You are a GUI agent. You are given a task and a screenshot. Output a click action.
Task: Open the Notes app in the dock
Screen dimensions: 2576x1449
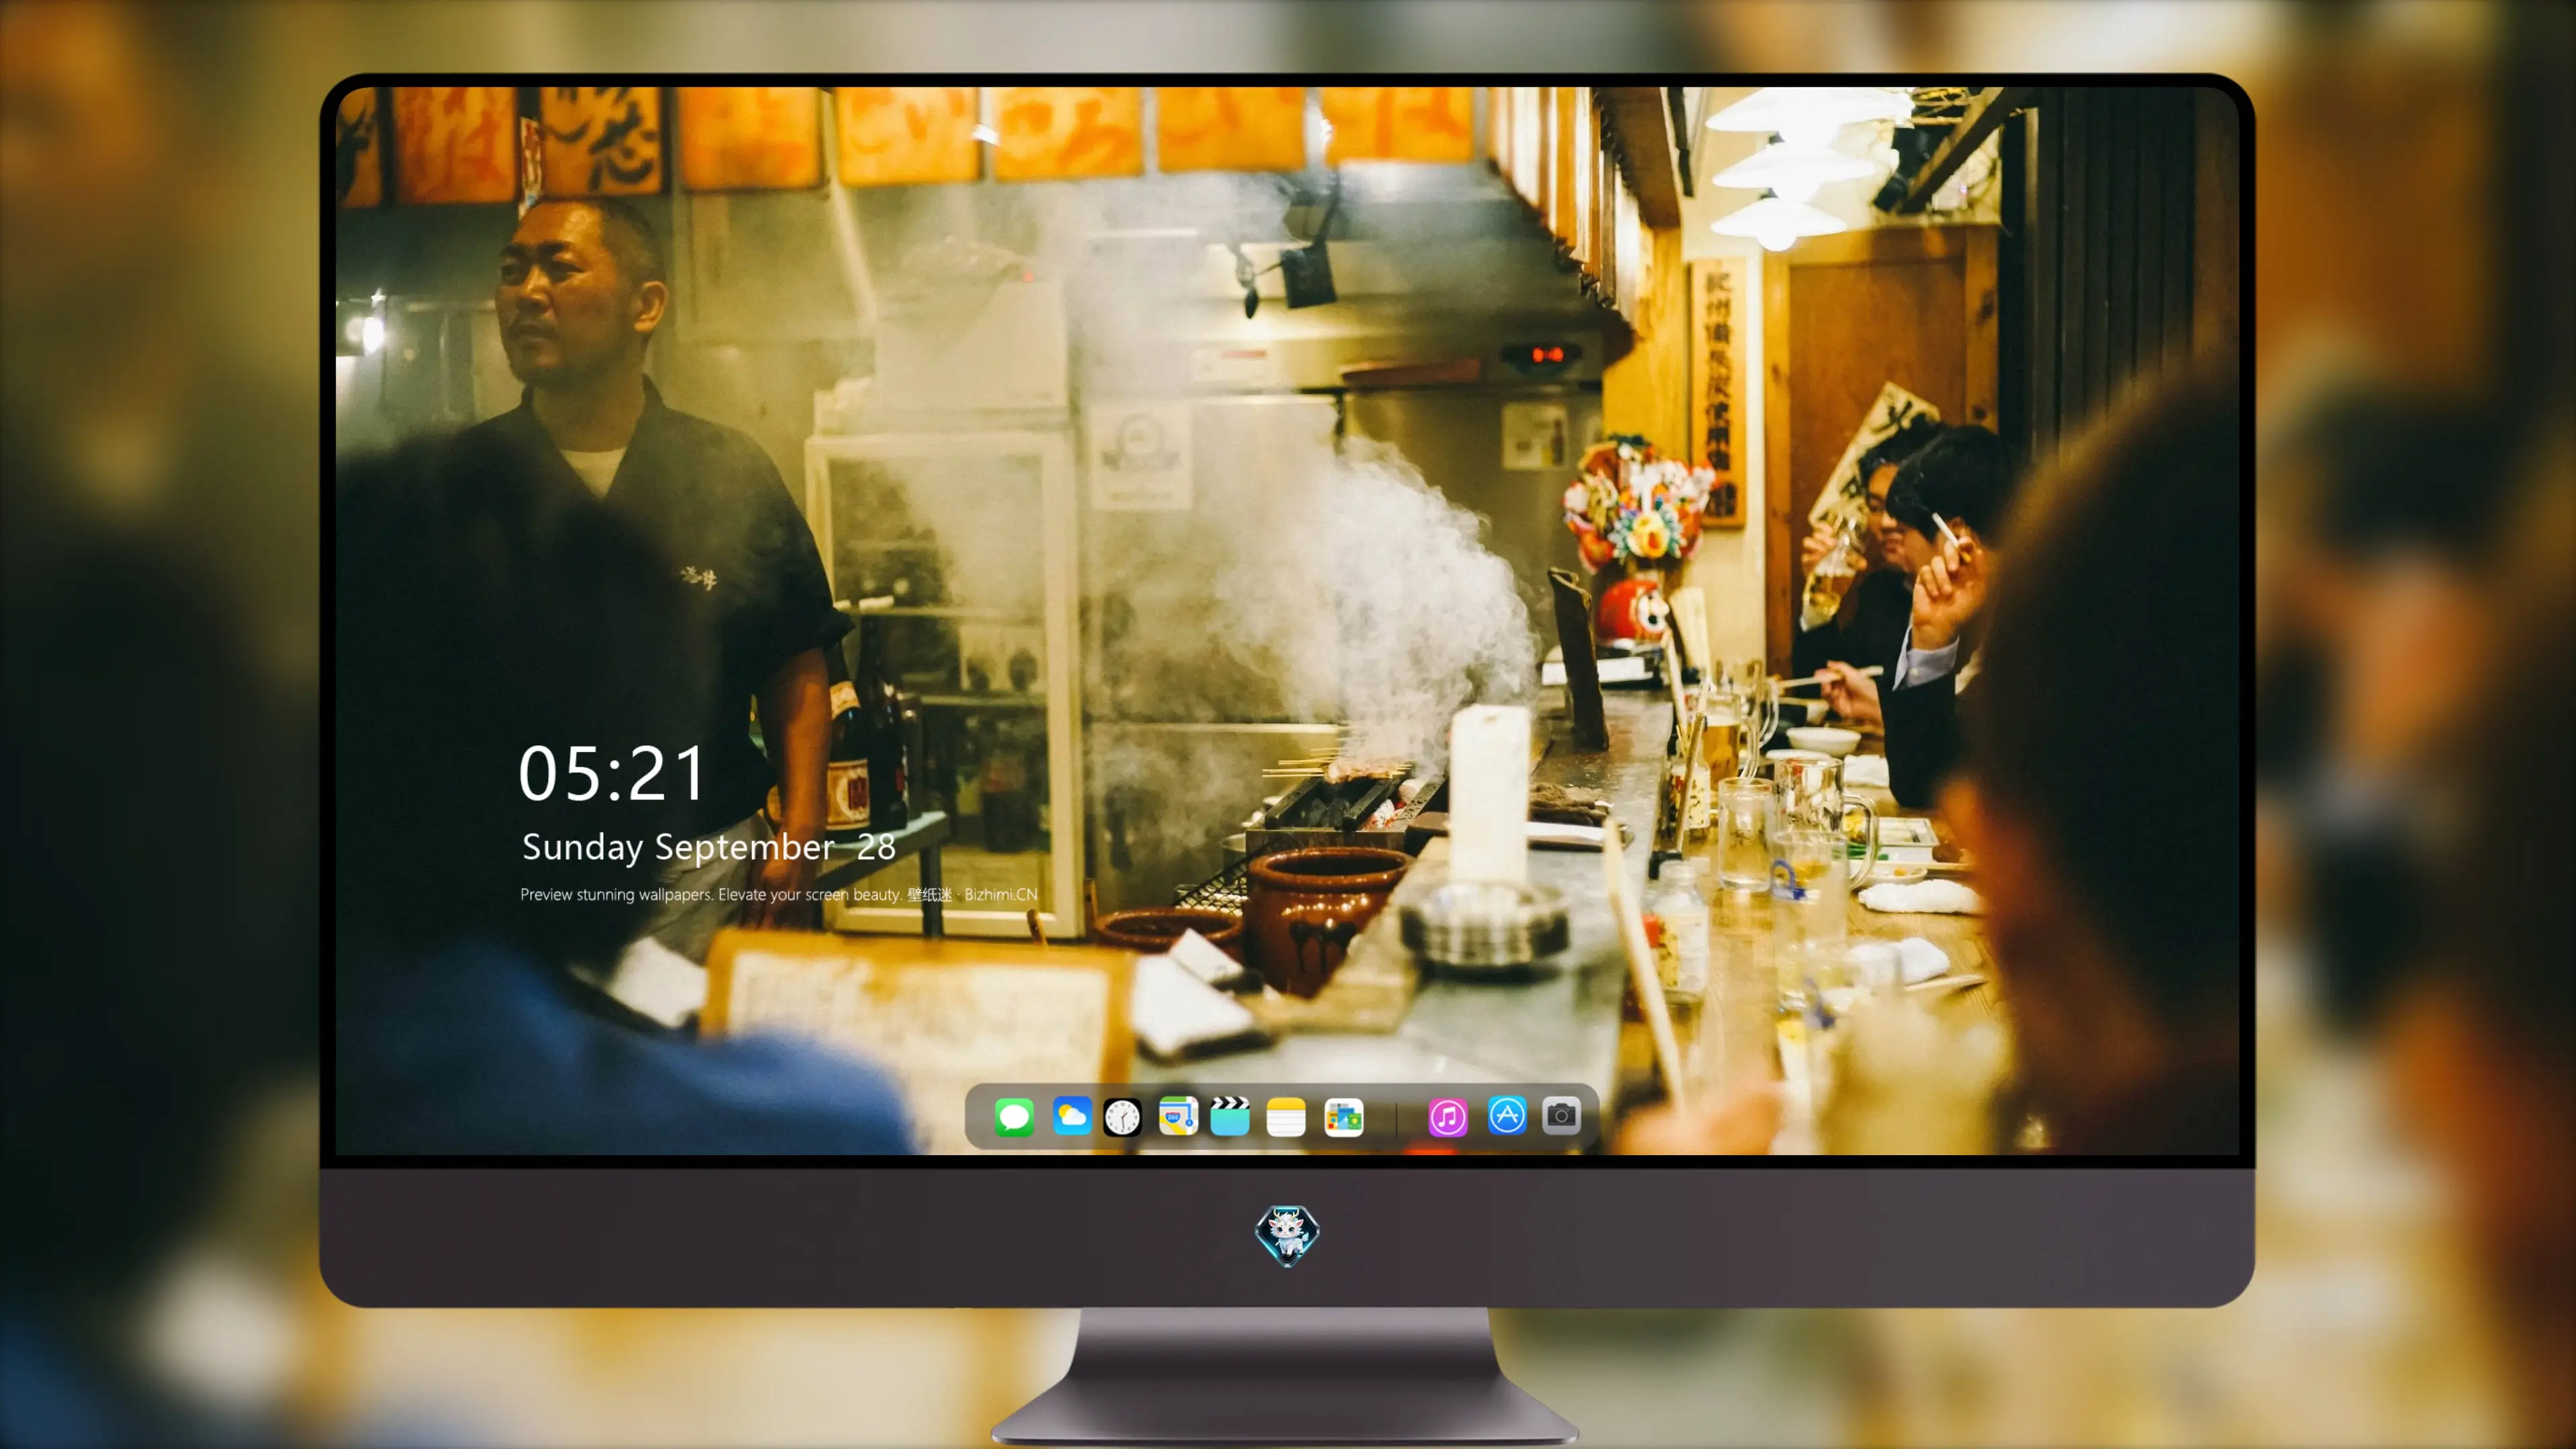1286,1117
